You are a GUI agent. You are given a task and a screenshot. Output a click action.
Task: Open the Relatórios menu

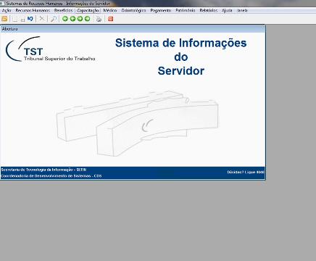click(209, 10)
